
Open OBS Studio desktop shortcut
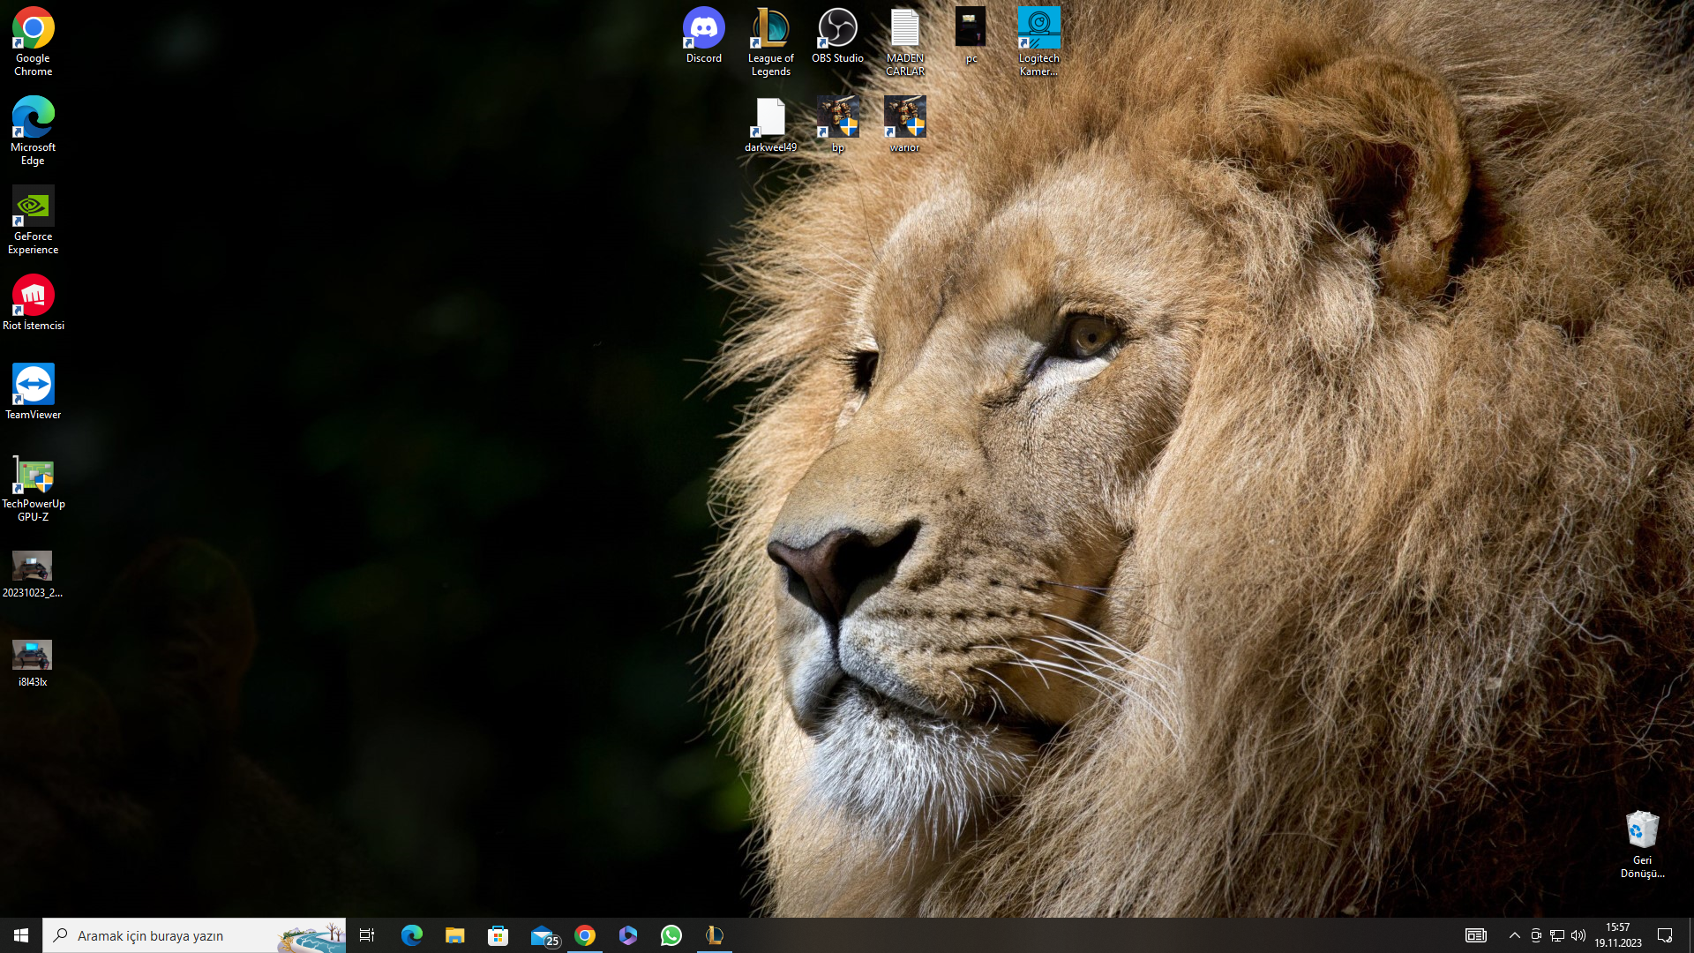[837, 35]
